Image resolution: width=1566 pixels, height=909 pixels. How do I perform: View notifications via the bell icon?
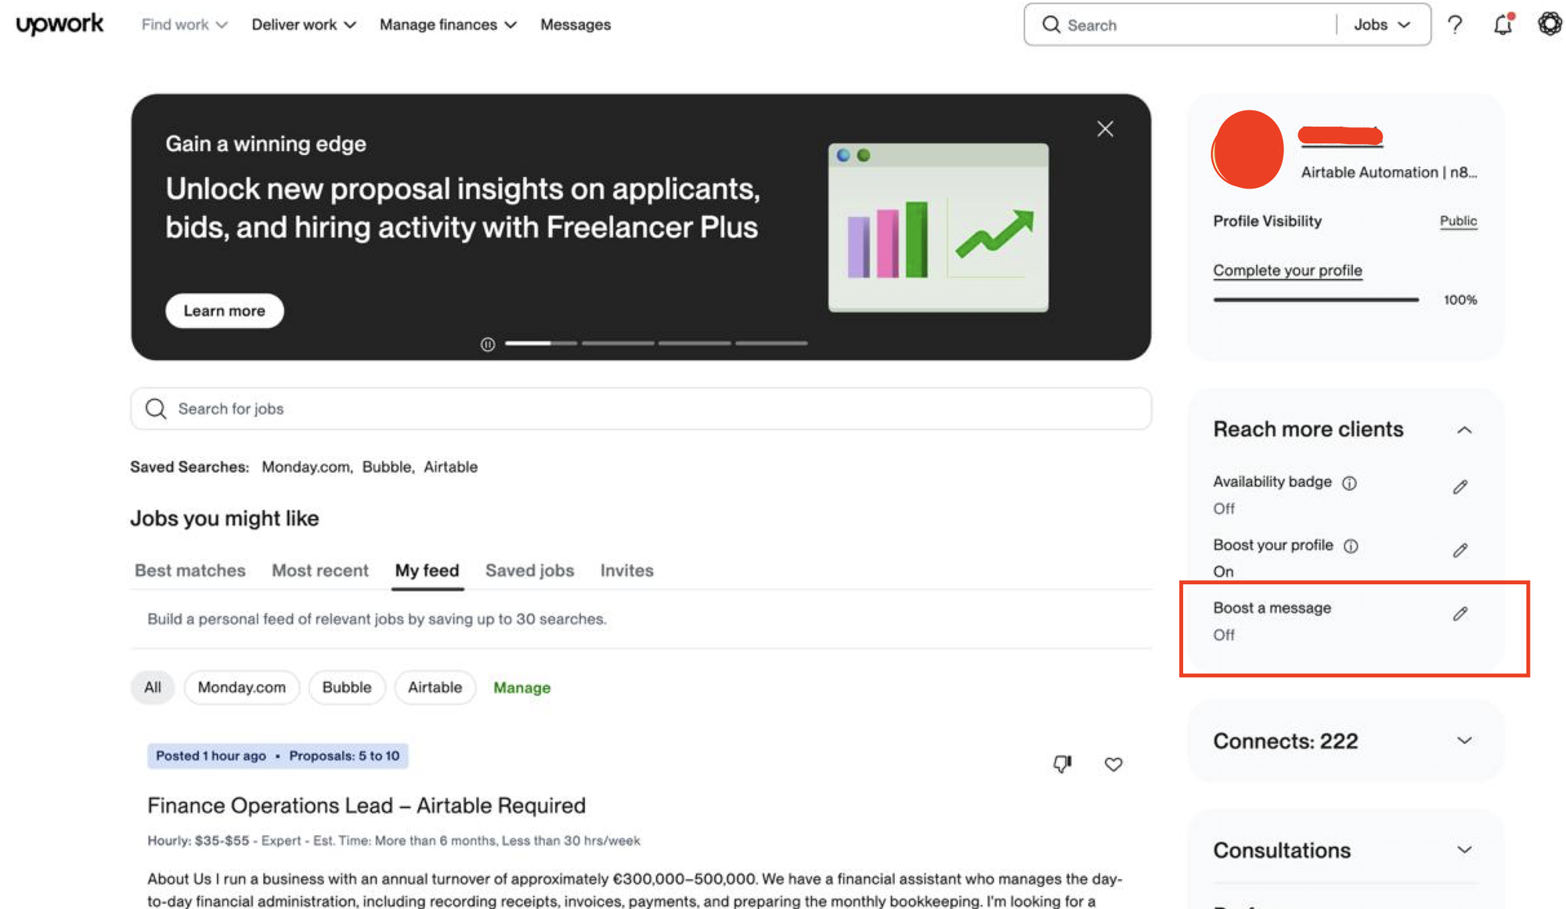tap(1503, 24)
